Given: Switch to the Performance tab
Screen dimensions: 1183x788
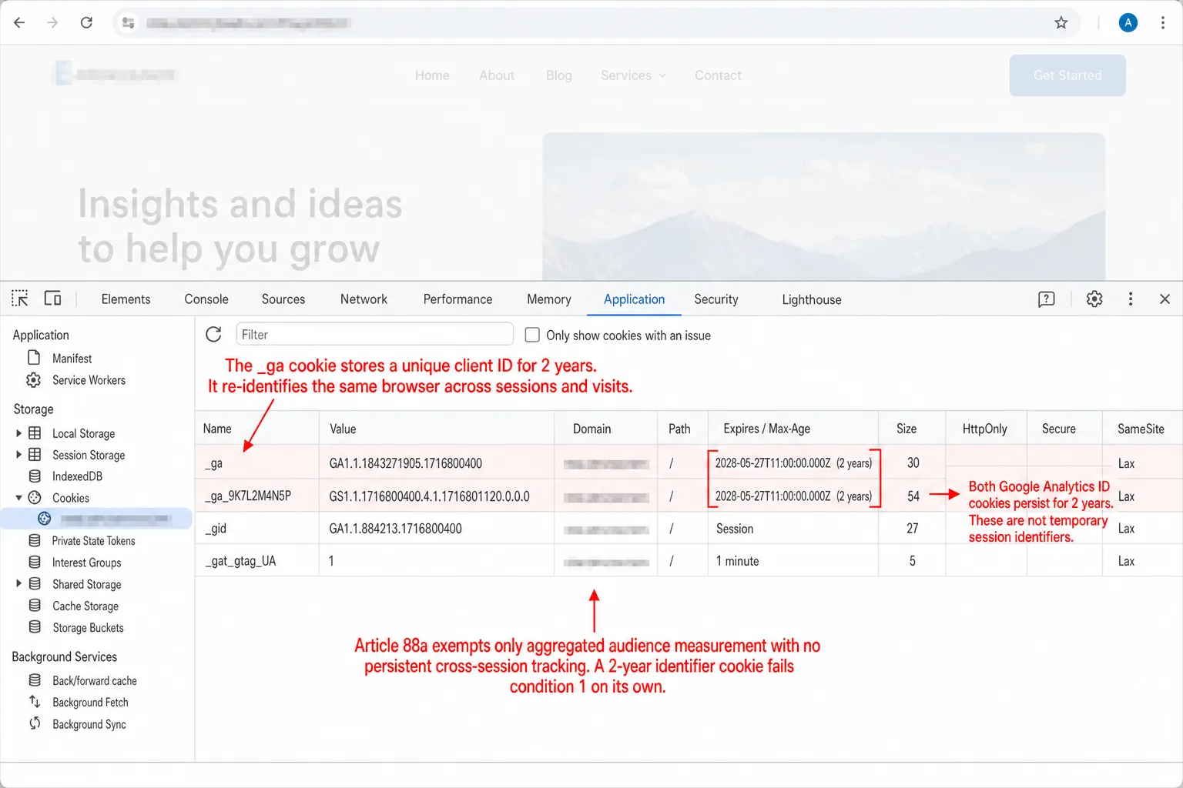Looking at the screenshot, I should pyautogui.click(x=457, y=299).
